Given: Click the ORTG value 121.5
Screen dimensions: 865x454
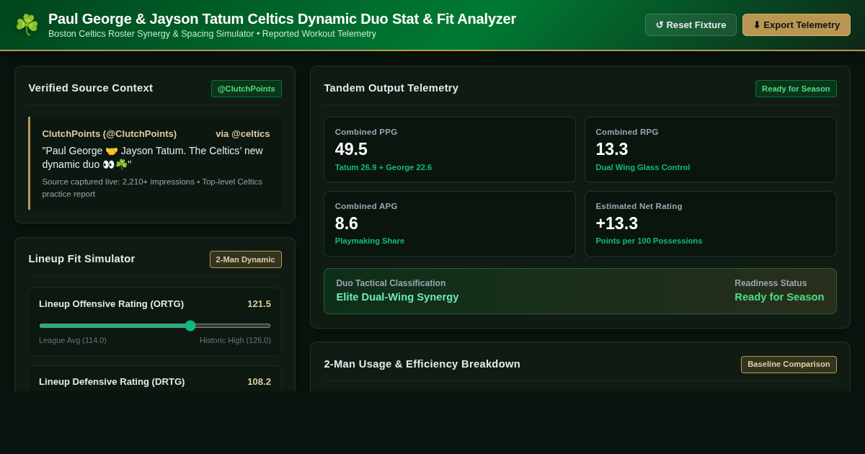Looking at the screenshot, I should pos(259,303).
